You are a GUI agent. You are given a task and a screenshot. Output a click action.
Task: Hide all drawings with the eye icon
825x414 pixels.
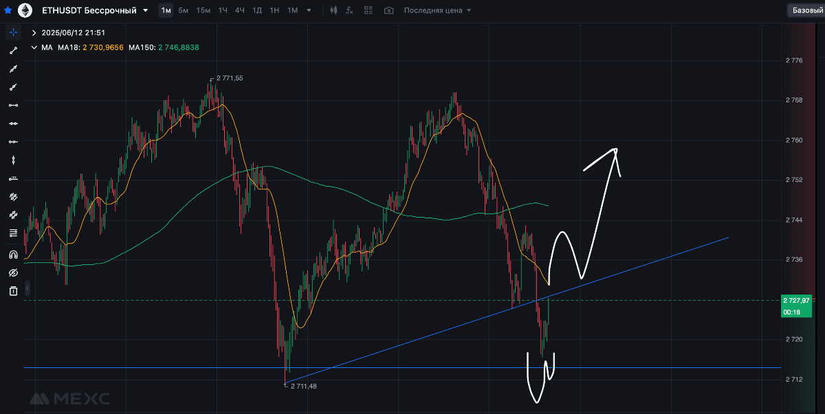coord(13,273)
